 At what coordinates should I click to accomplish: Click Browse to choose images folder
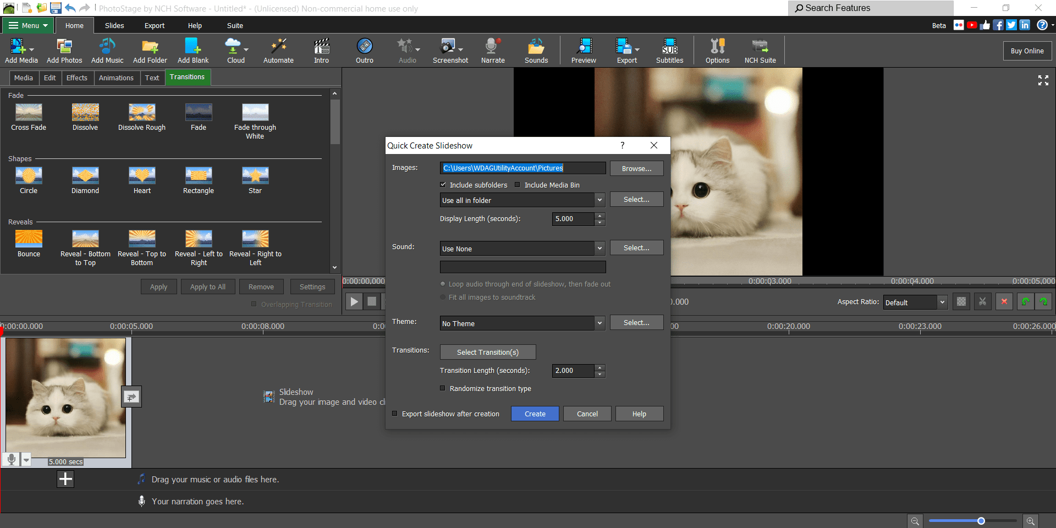(636, 168)
